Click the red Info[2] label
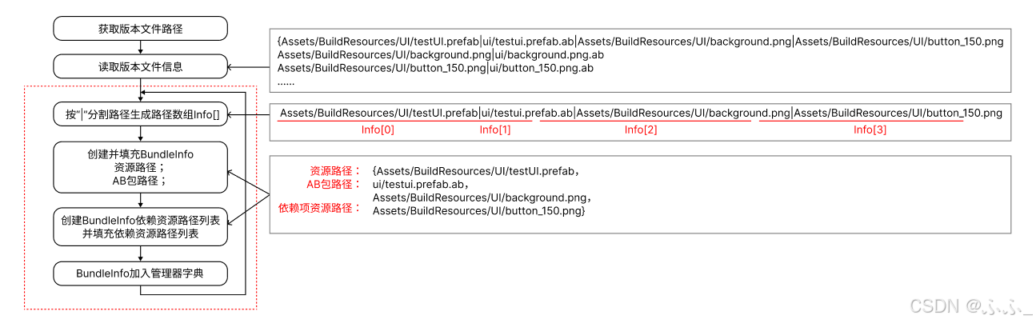The height and width of the screenshot is (323, 1036). [641, 130]
